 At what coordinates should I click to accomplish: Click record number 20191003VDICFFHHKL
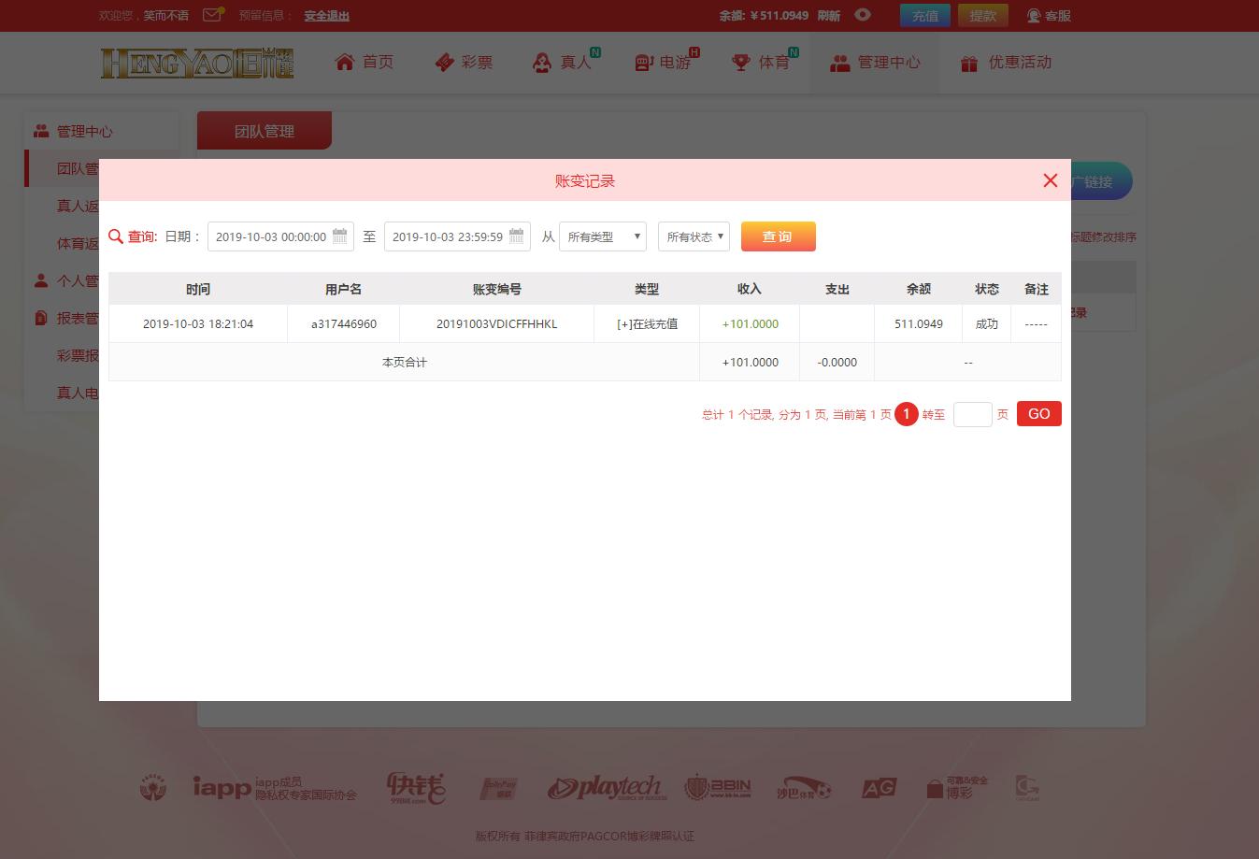click(x=497, y=323)
